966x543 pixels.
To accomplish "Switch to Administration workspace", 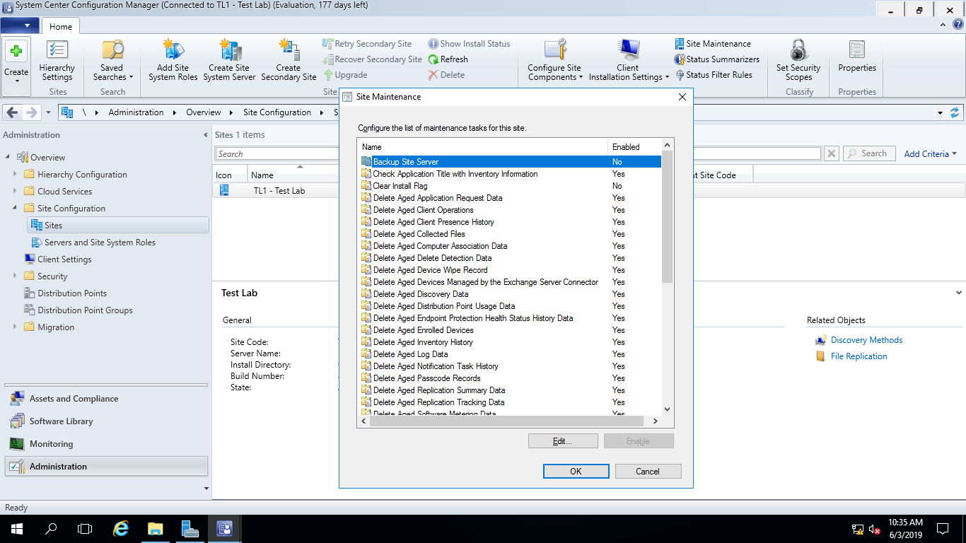I will (x=106, y=467).
